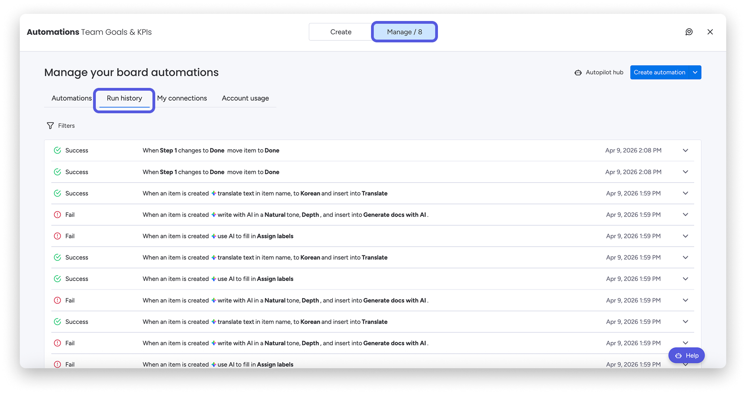Expand the third row translate to Korean run
The image size is (746, 394).
[685, 193]
